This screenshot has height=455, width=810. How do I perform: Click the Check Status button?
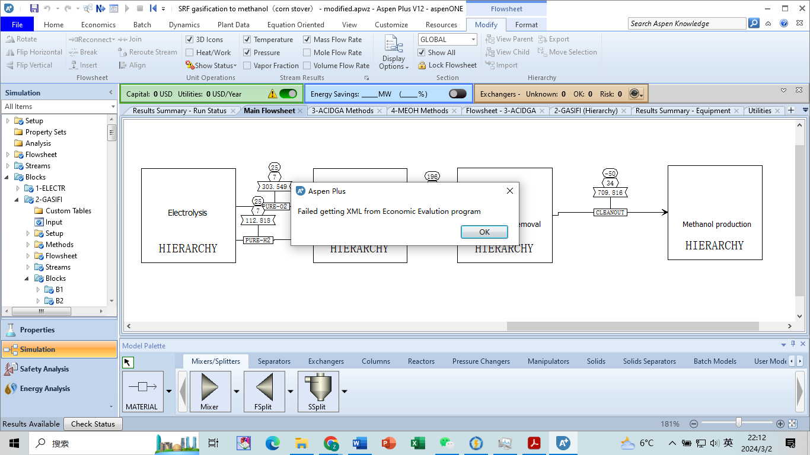click(93, 424)
